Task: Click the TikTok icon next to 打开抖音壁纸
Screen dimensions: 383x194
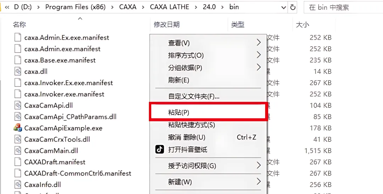Action: [160, 149]
